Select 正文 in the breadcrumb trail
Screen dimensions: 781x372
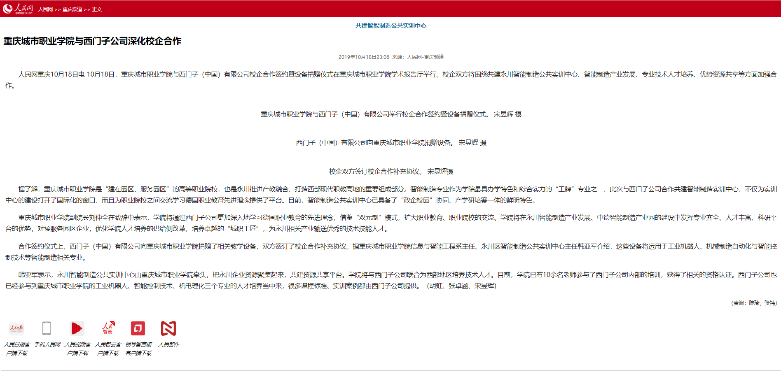pos(97,9)
